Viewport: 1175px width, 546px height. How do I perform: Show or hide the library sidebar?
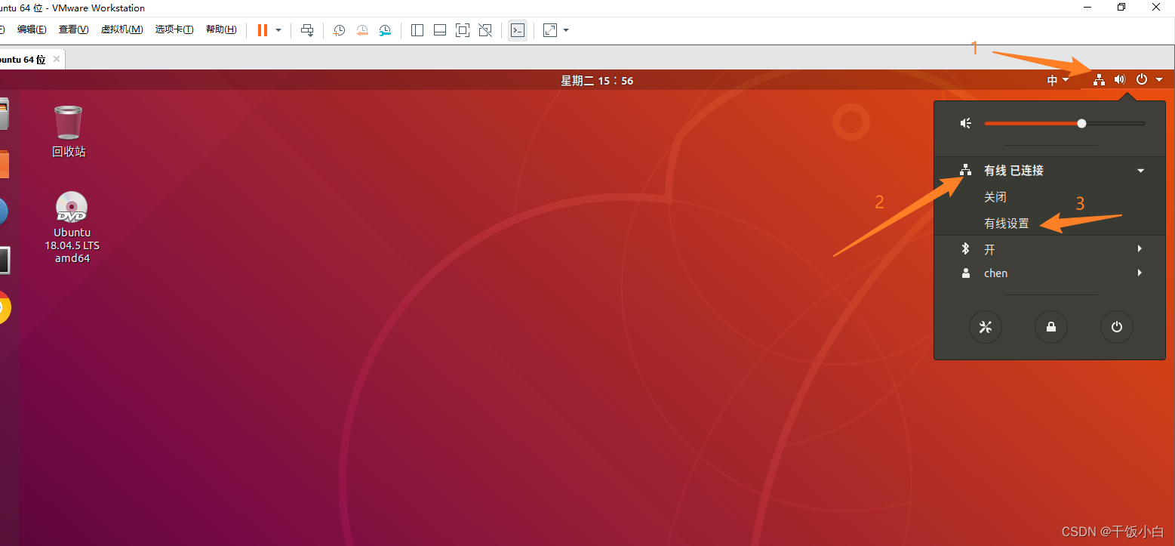point(417,30)
